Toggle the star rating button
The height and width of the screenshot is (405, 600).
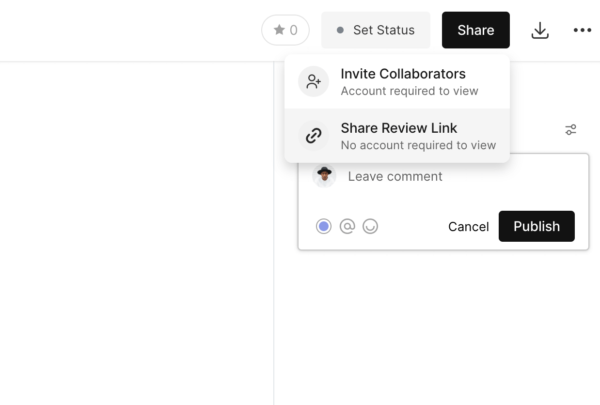click(x=285, y=30)
